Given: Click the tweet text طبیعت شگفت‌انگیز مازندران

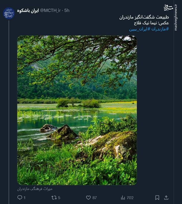Looking at the screenshot, I should (144, 18).
